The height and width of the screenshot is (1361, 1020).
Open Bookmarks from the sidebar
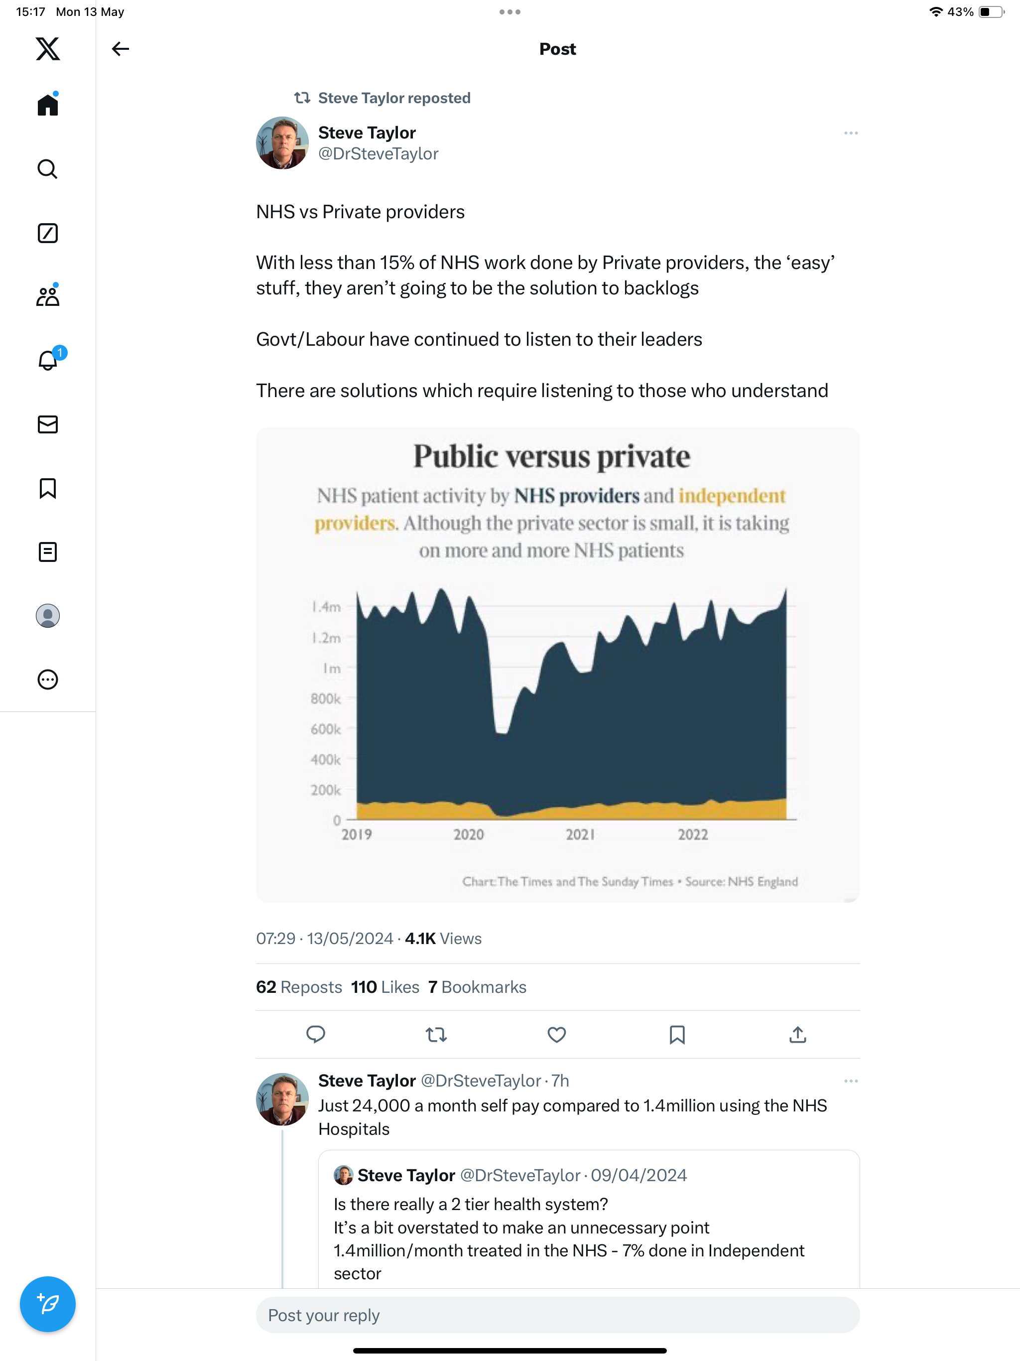[x=47, y=489]
